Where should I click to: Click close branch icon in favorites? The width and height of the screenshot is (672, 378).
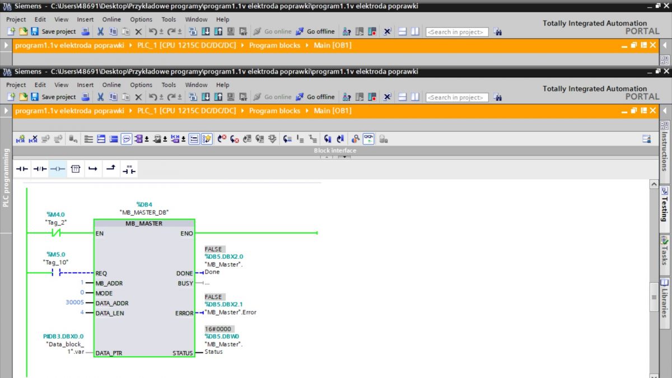(111, 169)
